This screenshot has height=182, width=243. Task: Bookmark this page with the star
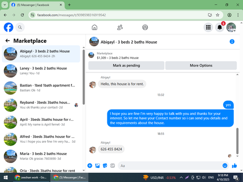click(218, 15)
